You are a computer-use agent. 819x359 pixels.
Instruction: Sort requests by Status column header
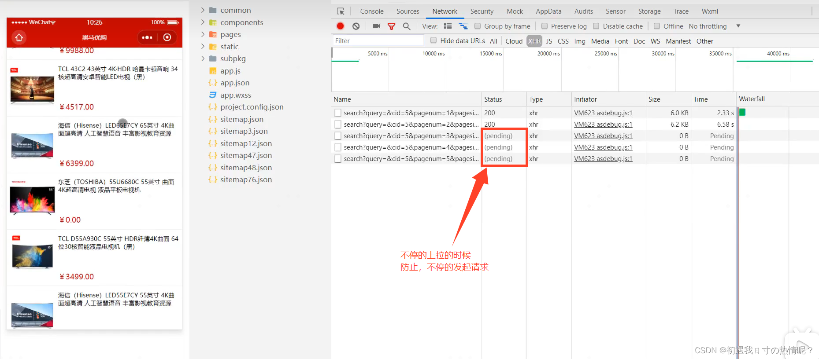[504, 99]
